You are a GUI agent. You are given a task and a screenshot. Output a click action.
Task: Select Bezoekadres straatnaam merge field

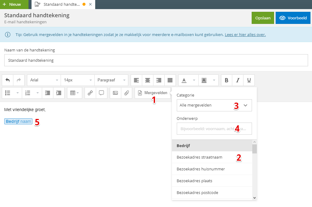212,157
